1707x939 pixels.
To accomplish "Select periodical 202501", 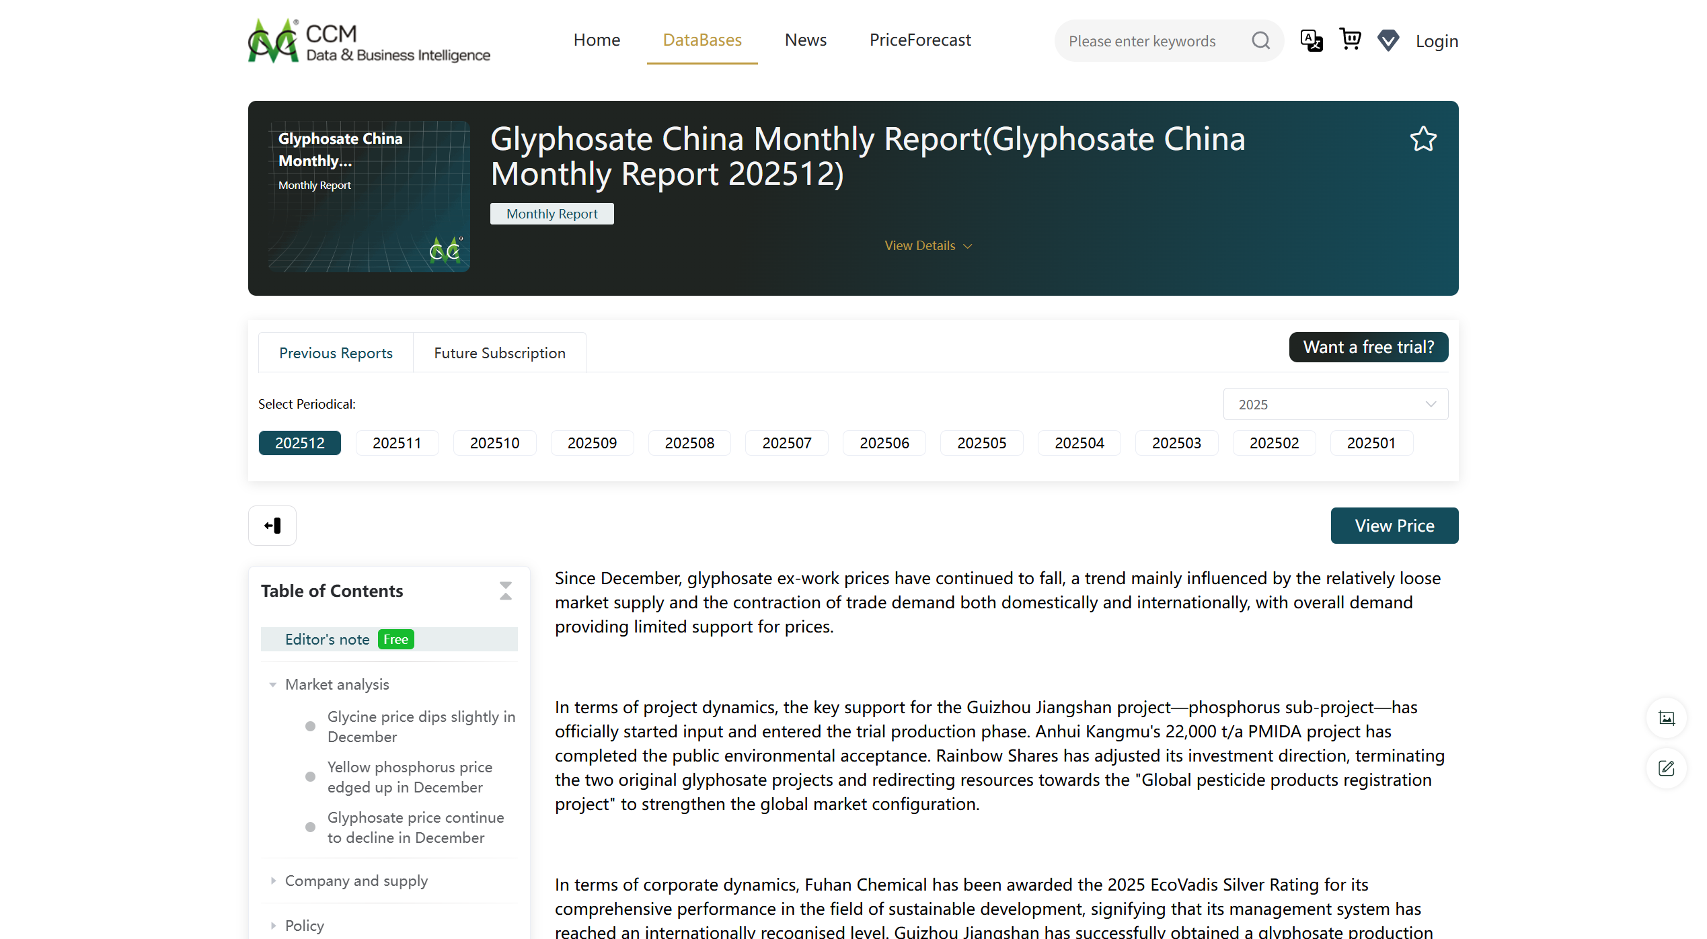I will [1371, 443].
